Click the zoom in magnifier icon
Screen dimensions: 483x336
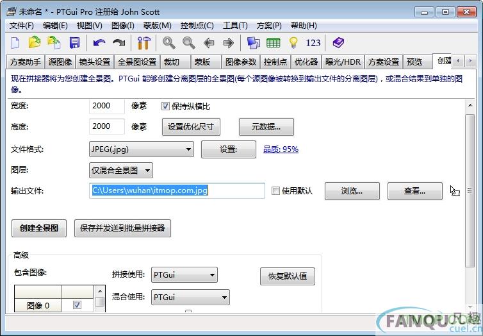169,43
